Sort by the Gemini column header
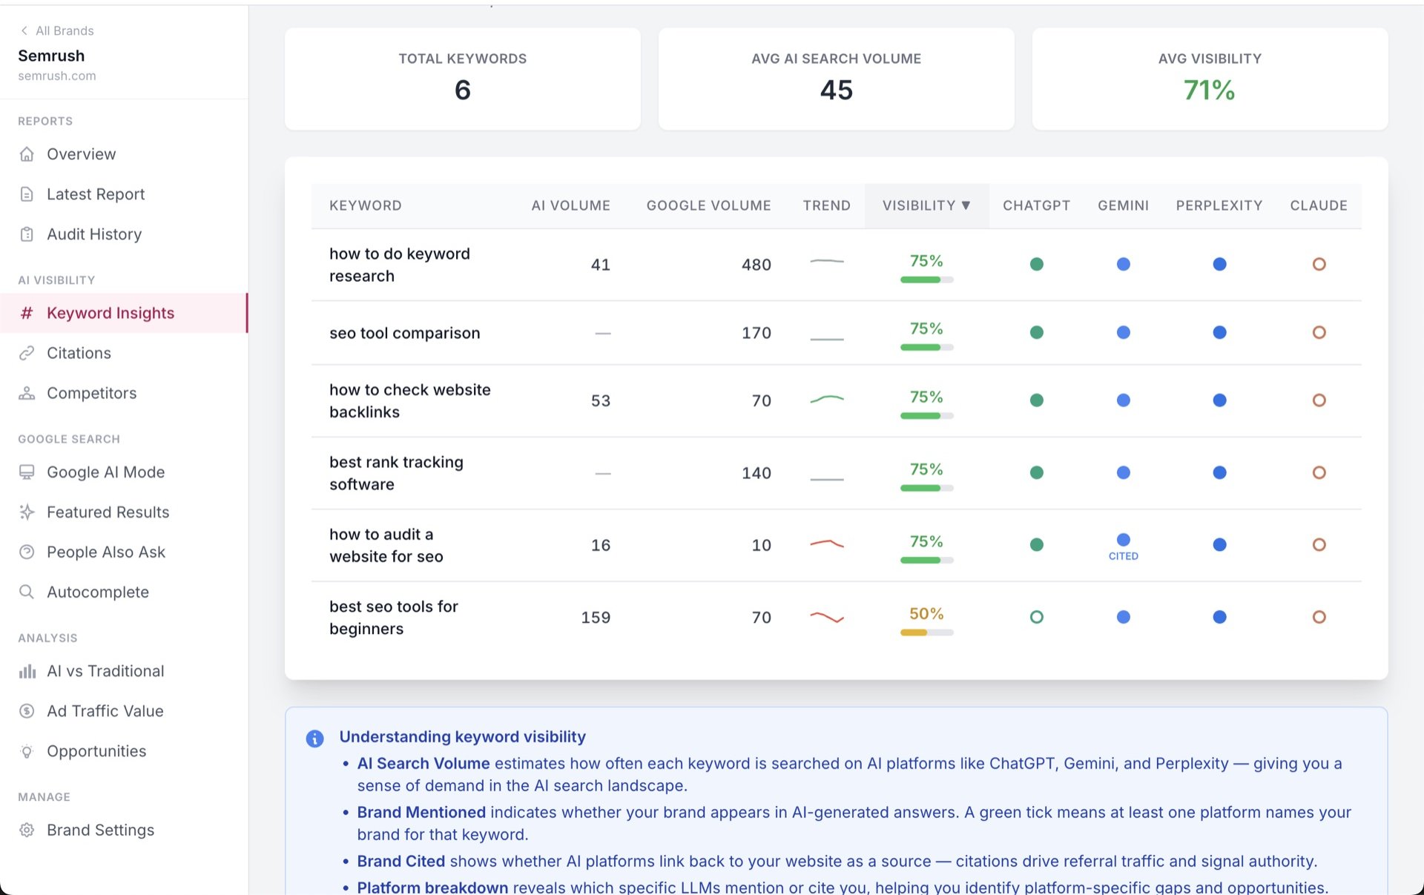 tap(1123, 205)
